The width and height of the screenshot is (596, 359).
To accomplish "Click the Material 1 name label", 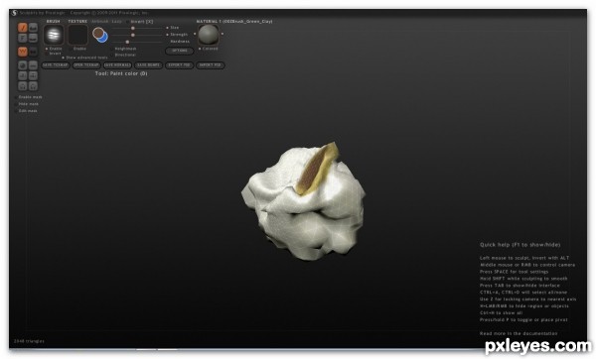I will 234,22.
